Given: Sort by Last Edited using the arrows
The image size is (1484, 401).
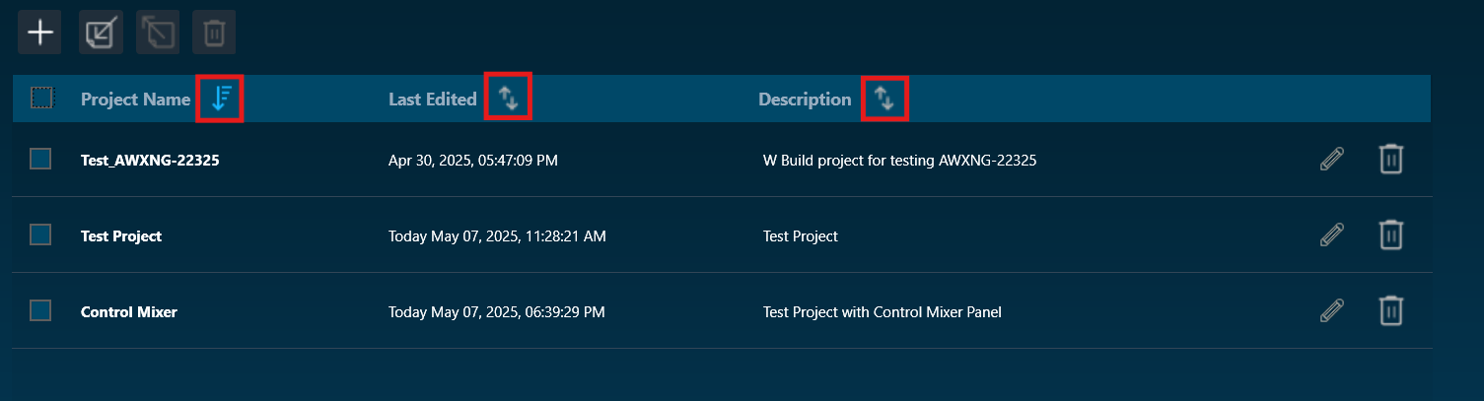Looking at the screenshot, I should (508, 98).
